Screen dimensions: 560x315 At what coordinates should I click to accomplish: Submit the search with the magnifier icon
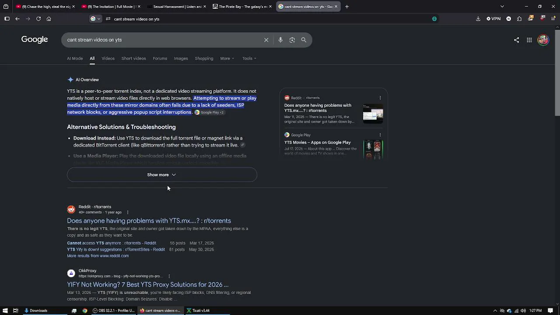click(x=304, y=40)
